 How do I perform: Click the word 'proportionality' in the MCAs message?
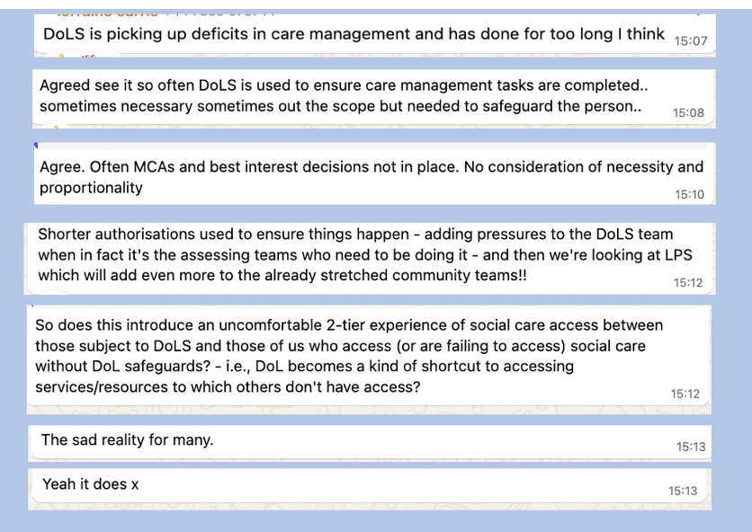91,188
